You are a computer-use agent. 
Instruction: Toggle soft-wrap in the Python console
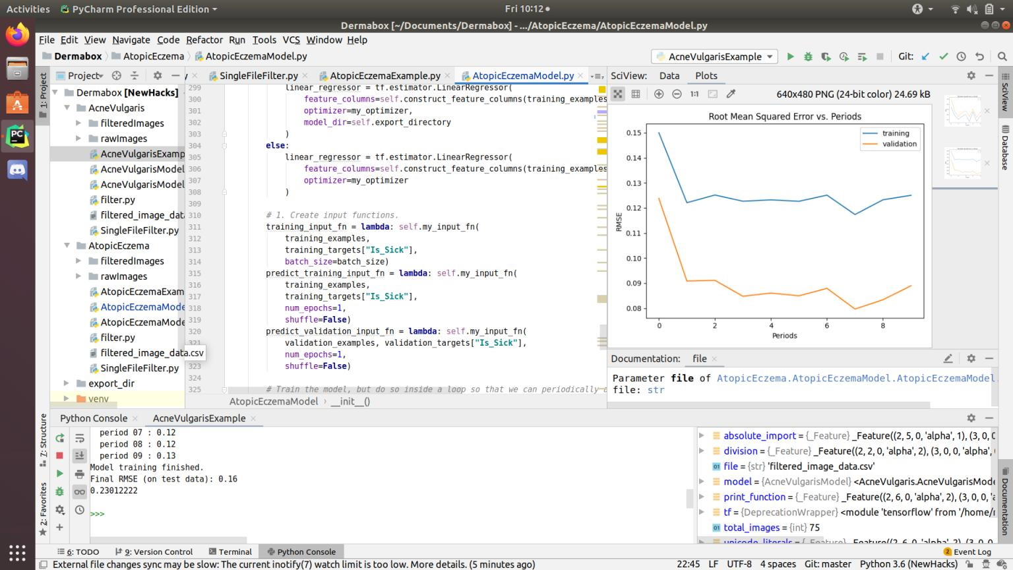coord(80,438)
